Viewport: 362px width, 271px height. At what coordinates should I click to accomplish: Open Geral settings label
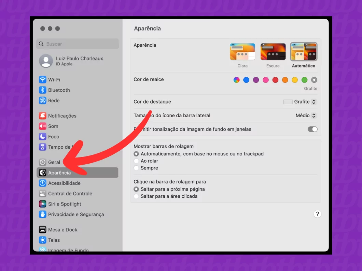click(54, 162)
